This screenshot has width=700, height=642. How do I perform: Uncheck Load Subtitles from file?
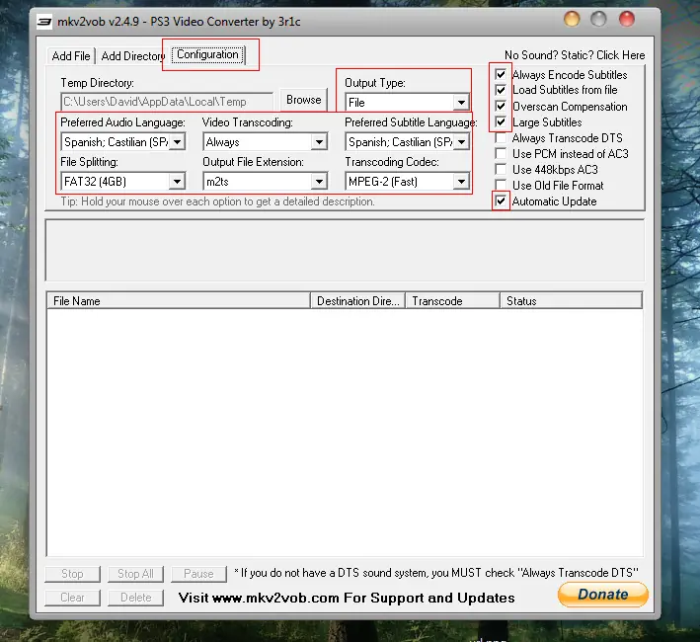[x=501, y=90]
